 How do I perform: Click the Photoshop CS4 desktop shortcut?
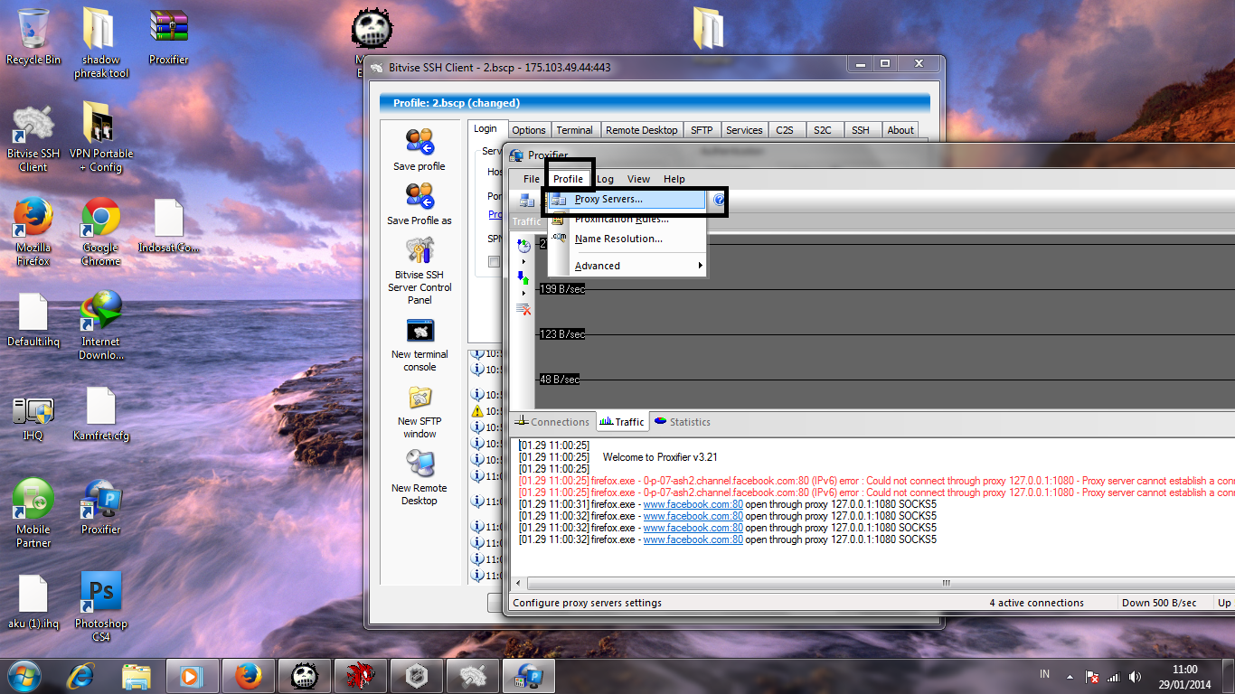coord(101,607)
